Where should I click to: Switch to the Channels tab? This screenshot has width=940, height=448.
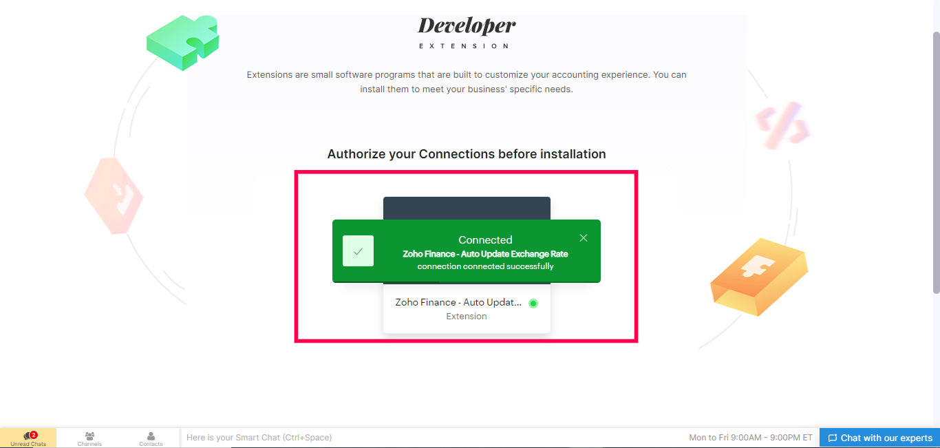tap(89, 438)
